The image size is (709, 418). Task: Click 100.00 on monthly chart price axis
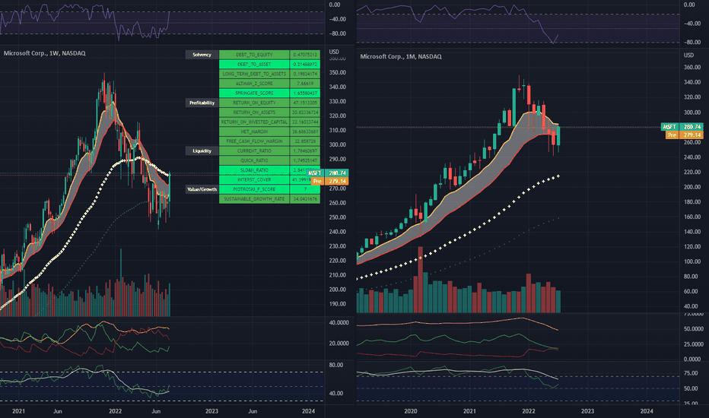692,261
